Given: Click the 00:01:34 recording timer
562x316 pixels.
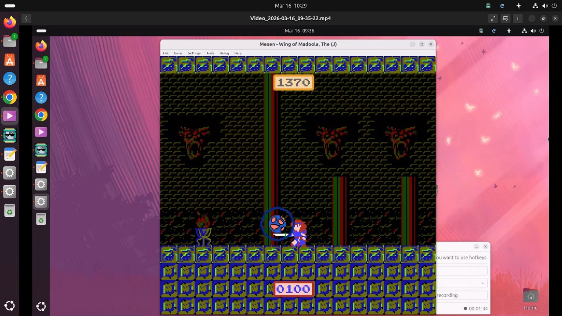Looking at the screenshot, I should pyautogui.click(x=478, y=309).
